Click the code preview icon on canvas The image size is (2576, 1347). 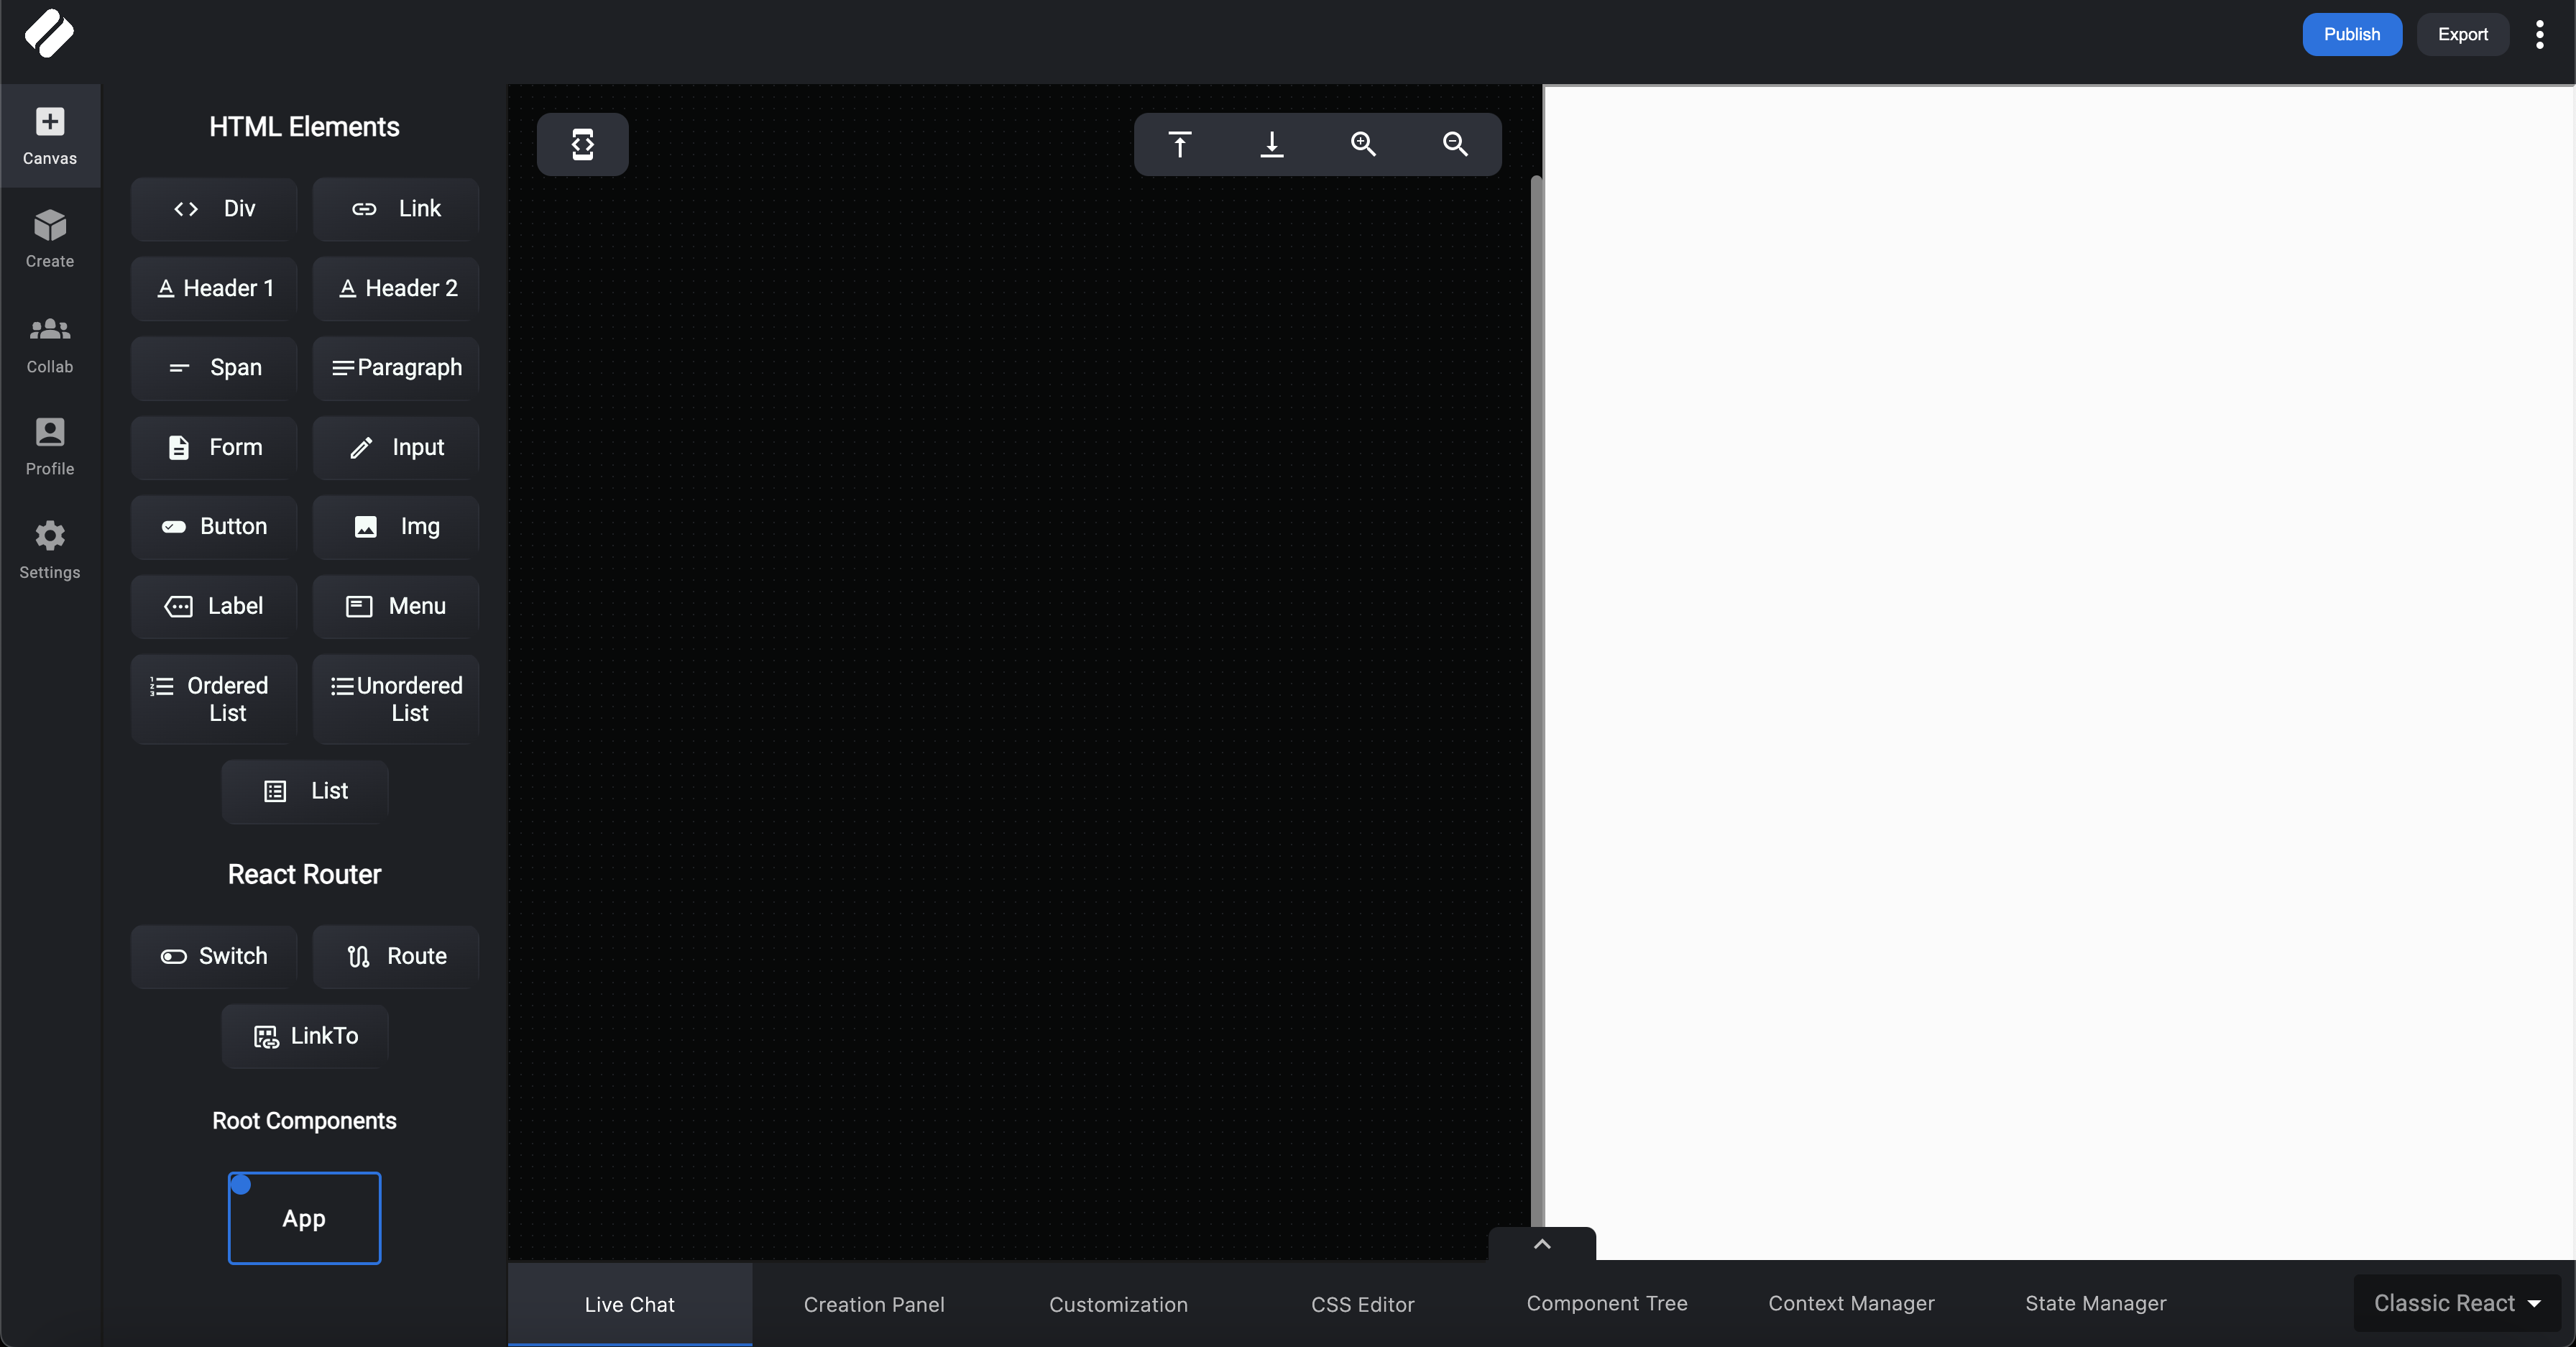[583, 144]
